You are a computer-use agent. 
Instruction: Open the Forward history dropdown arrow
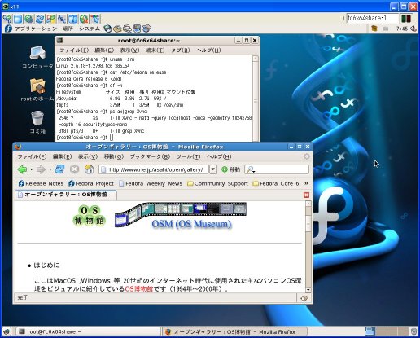(50, 169)
